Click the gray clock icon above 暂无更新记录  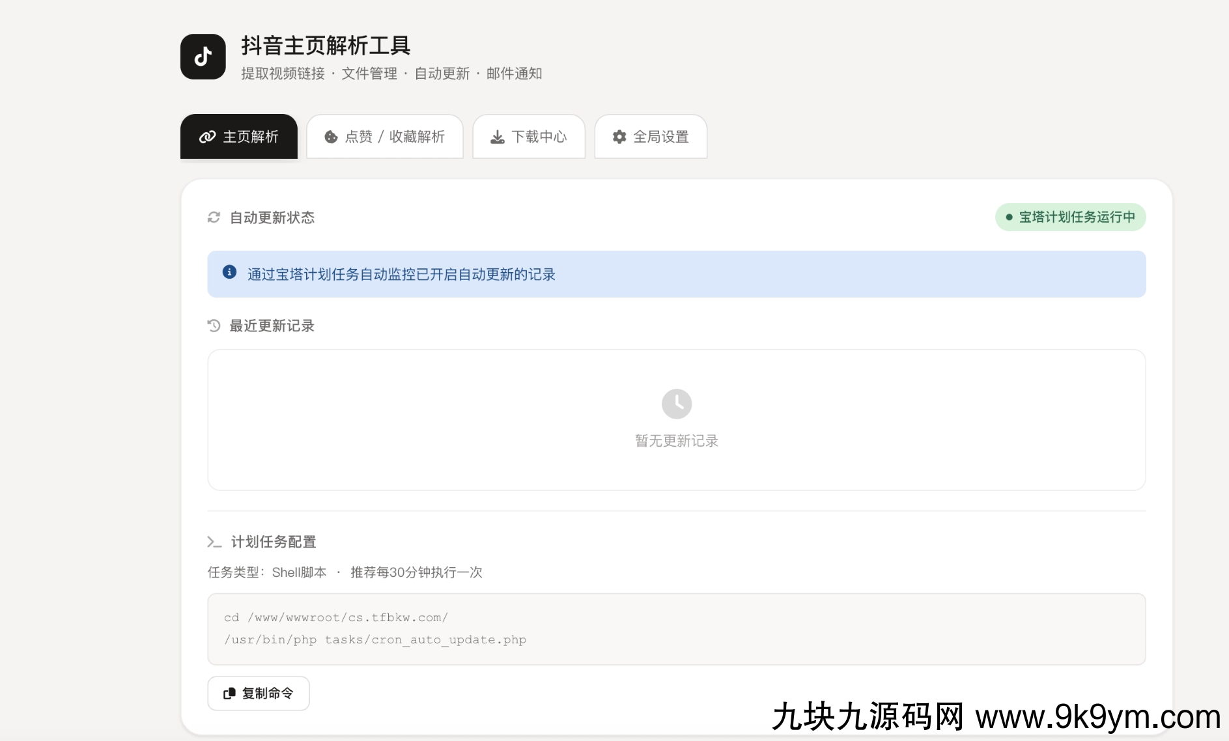point(677,404)
